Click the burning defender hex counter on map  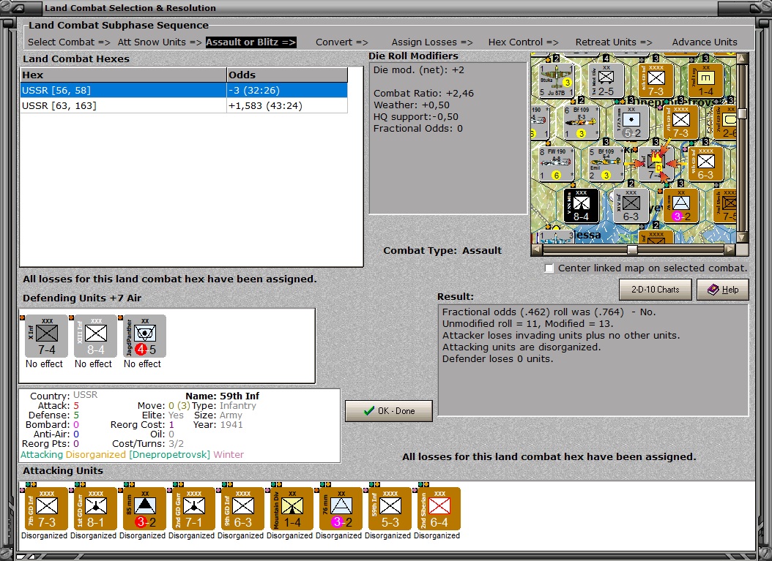656,164
